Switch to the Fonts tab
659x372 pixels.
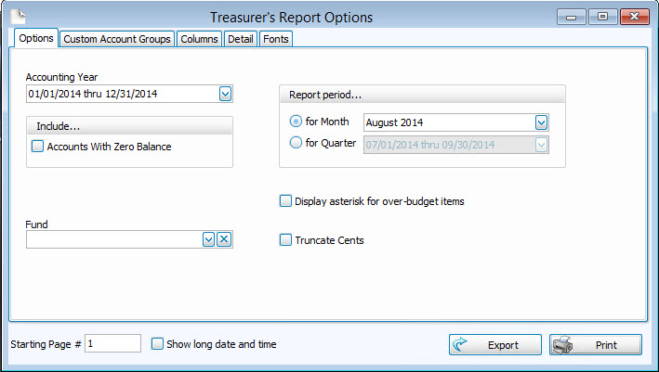click(275, 39)
